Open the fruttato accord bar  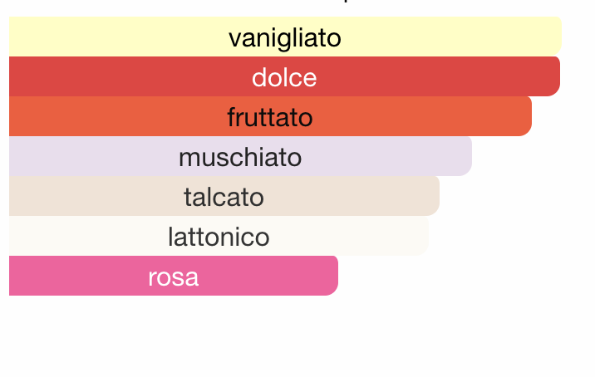coord(270,116)
